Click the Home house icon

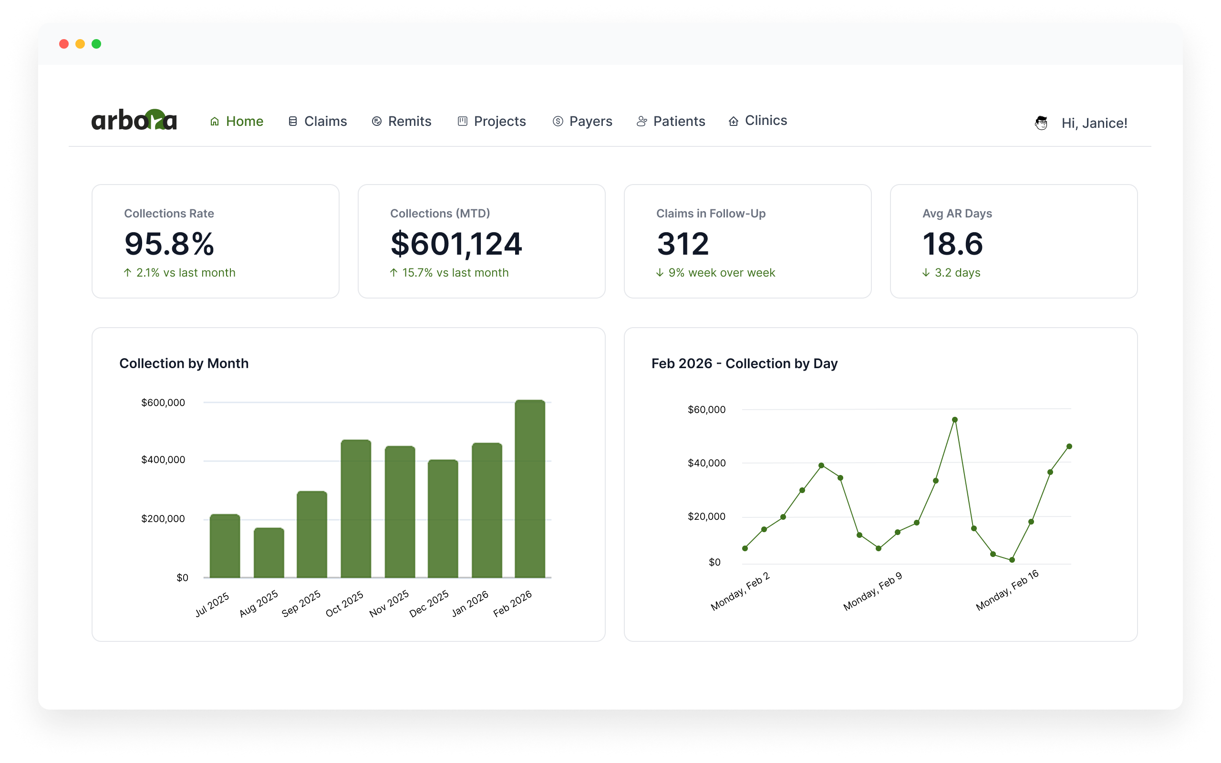(215, 121)
